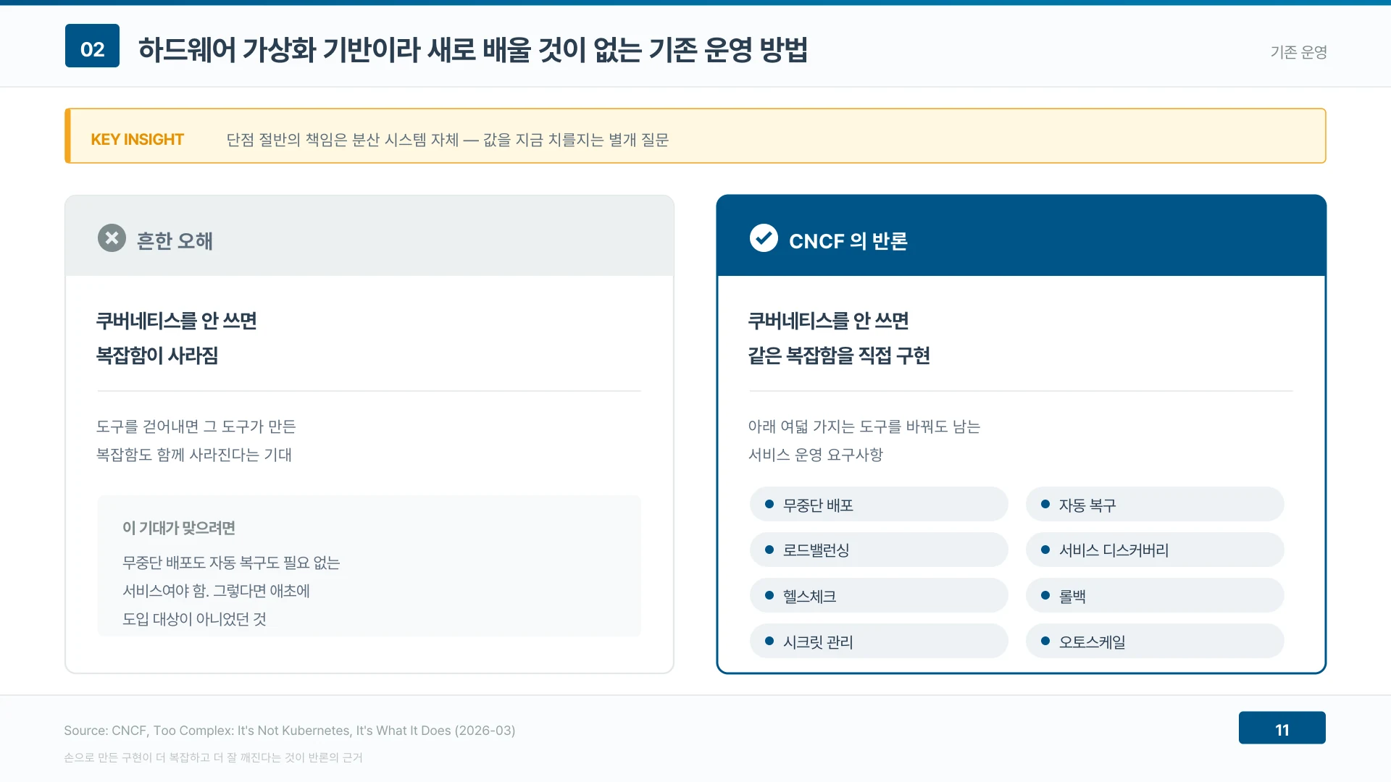
Task: Click the line 아래 여덟 가지는 도구를 바꿔도 남는
Action: point(864,426)
